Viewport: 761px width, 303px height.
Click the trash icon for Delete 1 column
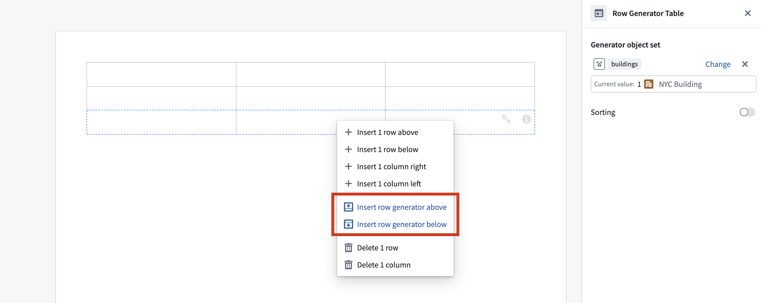point(348,265)
